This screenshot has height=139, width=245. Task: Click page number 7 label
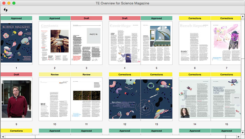click(227, 68)
